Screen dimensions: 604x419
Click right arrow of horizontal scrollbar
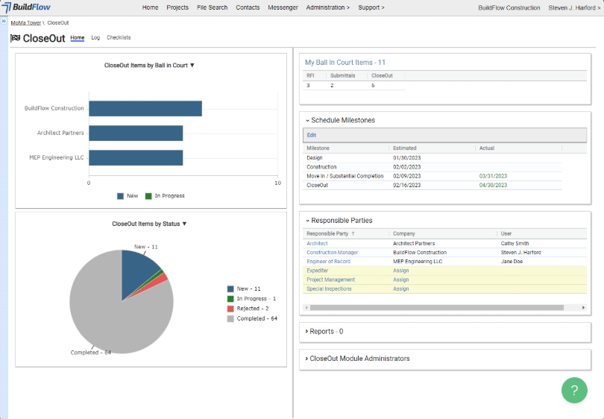click(x=582, y=307)
